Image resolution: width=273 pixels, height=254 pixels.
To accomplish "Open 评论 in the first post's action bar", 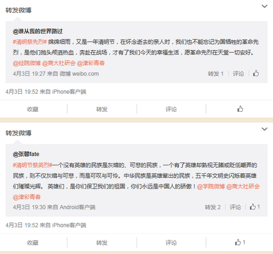I will click(x=171, y=109).
